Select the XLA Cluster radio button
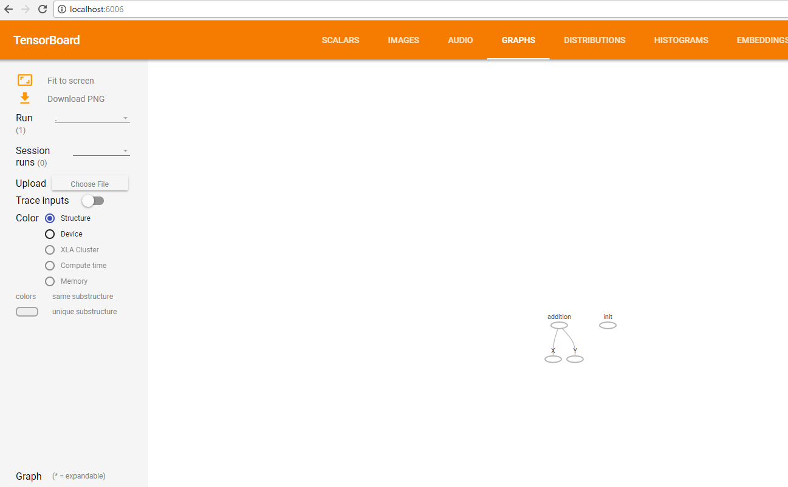788x487 pixels. click(50, 250)
